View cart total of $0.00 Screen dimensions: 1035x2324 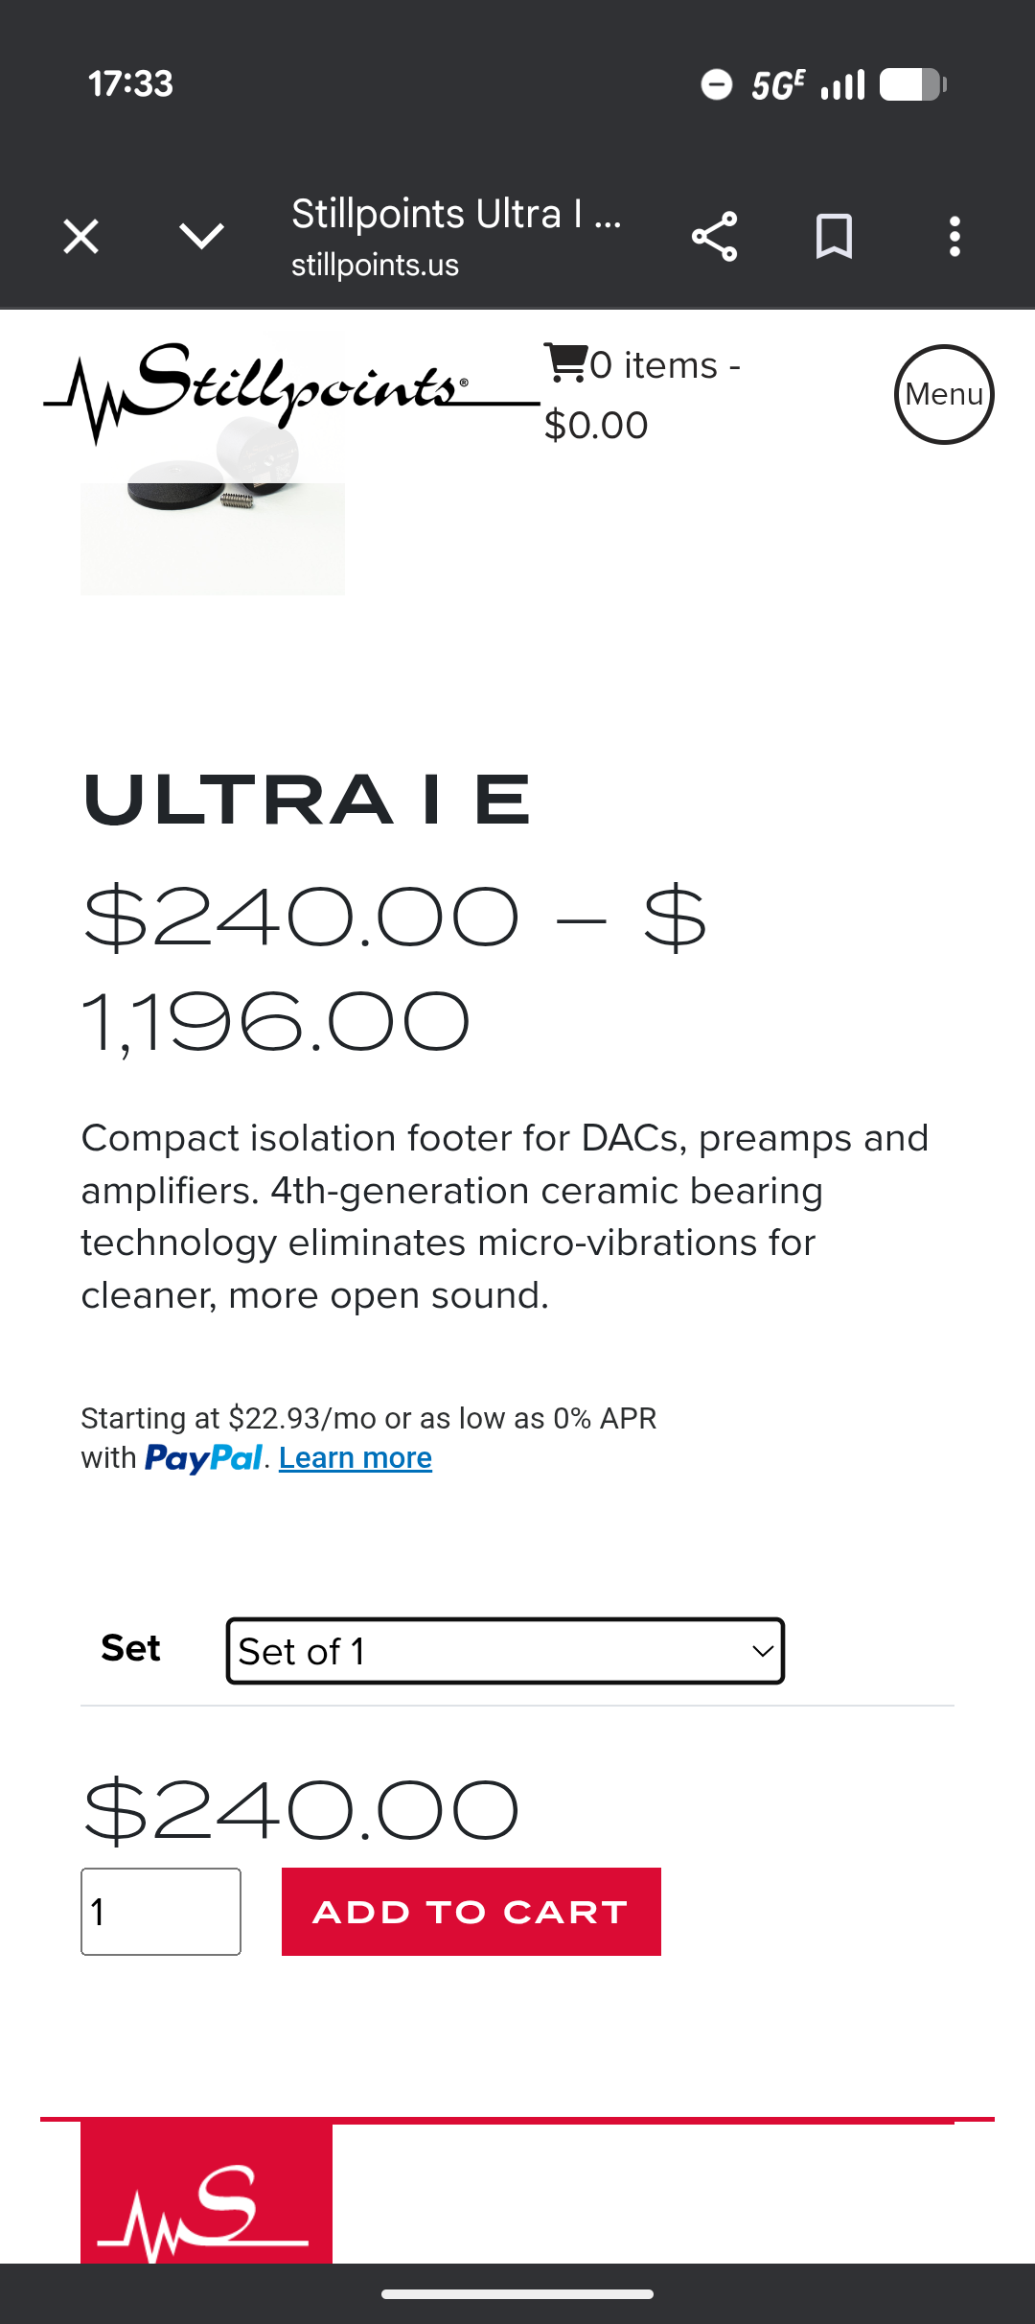point(596,425)
